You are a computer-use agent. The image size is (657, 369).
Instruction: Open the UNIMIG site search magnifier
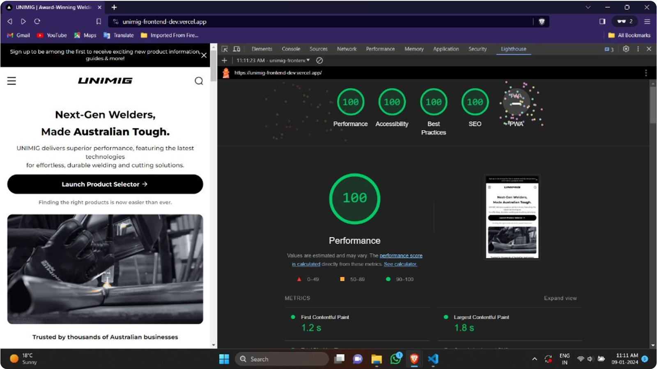click(199, 81)
